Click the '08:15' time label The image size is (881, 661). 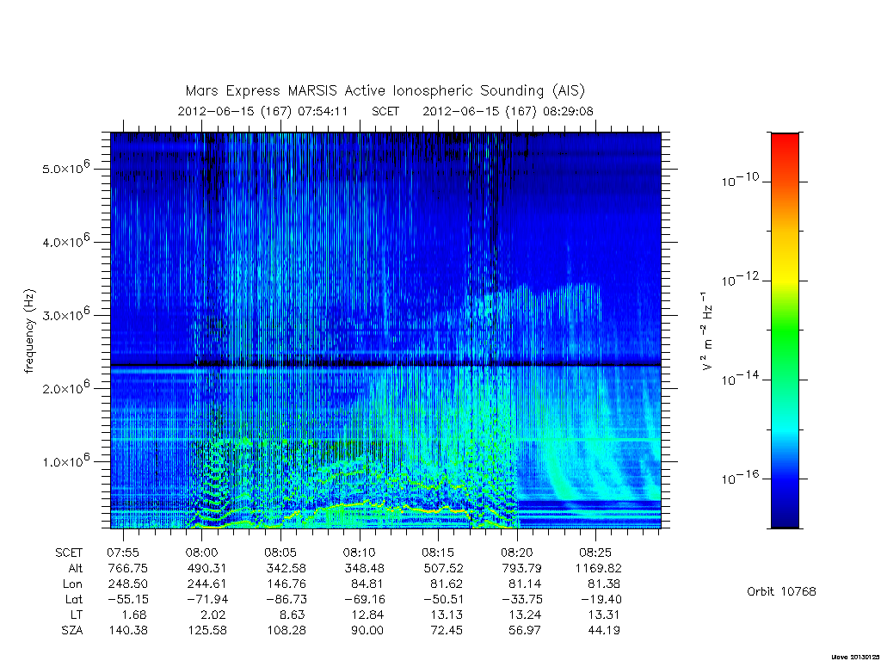point(438,553)
